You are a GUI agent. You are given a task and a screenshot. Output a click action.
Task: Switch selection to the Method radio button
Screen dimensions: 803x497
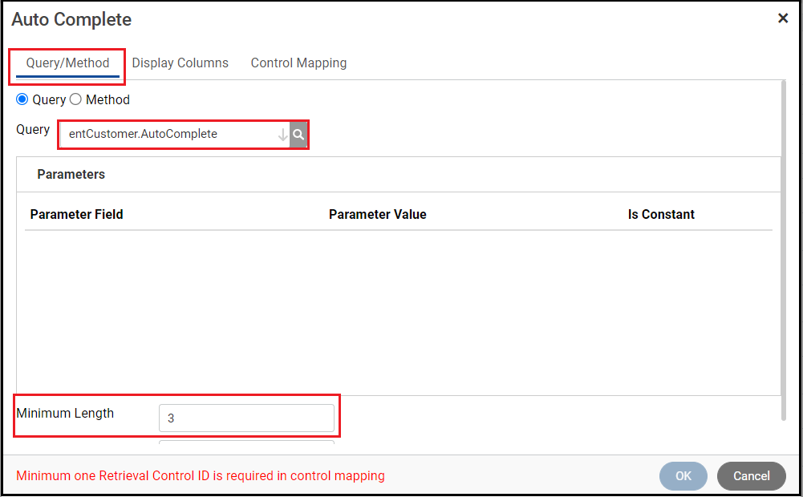[75, 99]
